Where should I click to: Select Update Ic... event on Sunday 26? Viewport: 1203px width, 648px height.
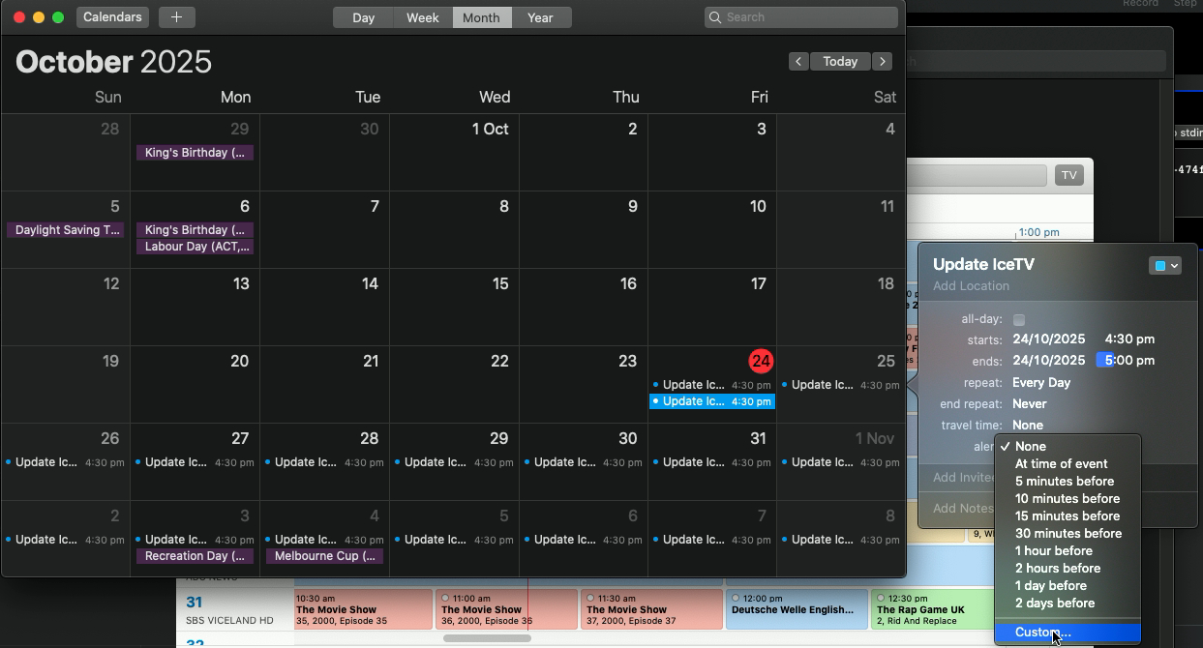tap(65, 462)
